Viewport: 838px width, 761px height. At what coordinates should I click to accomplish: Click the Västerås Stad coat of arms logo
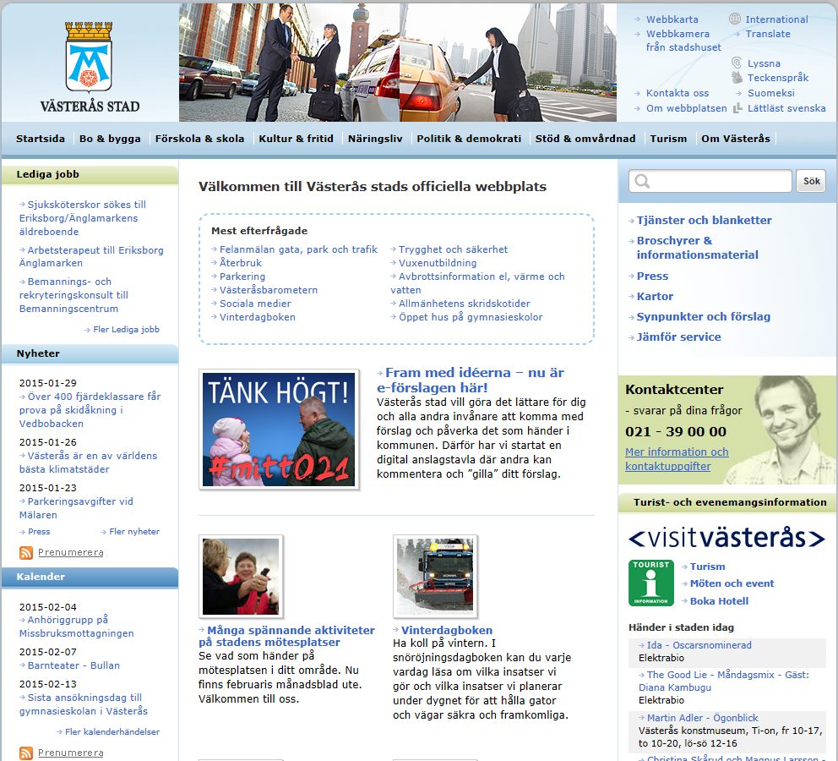click(90, 66)
